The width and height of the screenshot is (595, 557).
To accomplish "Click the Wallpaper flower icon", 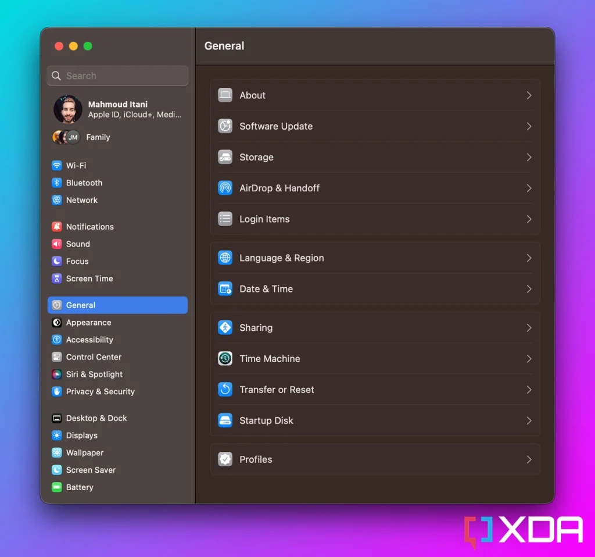I will click(56, 452).
